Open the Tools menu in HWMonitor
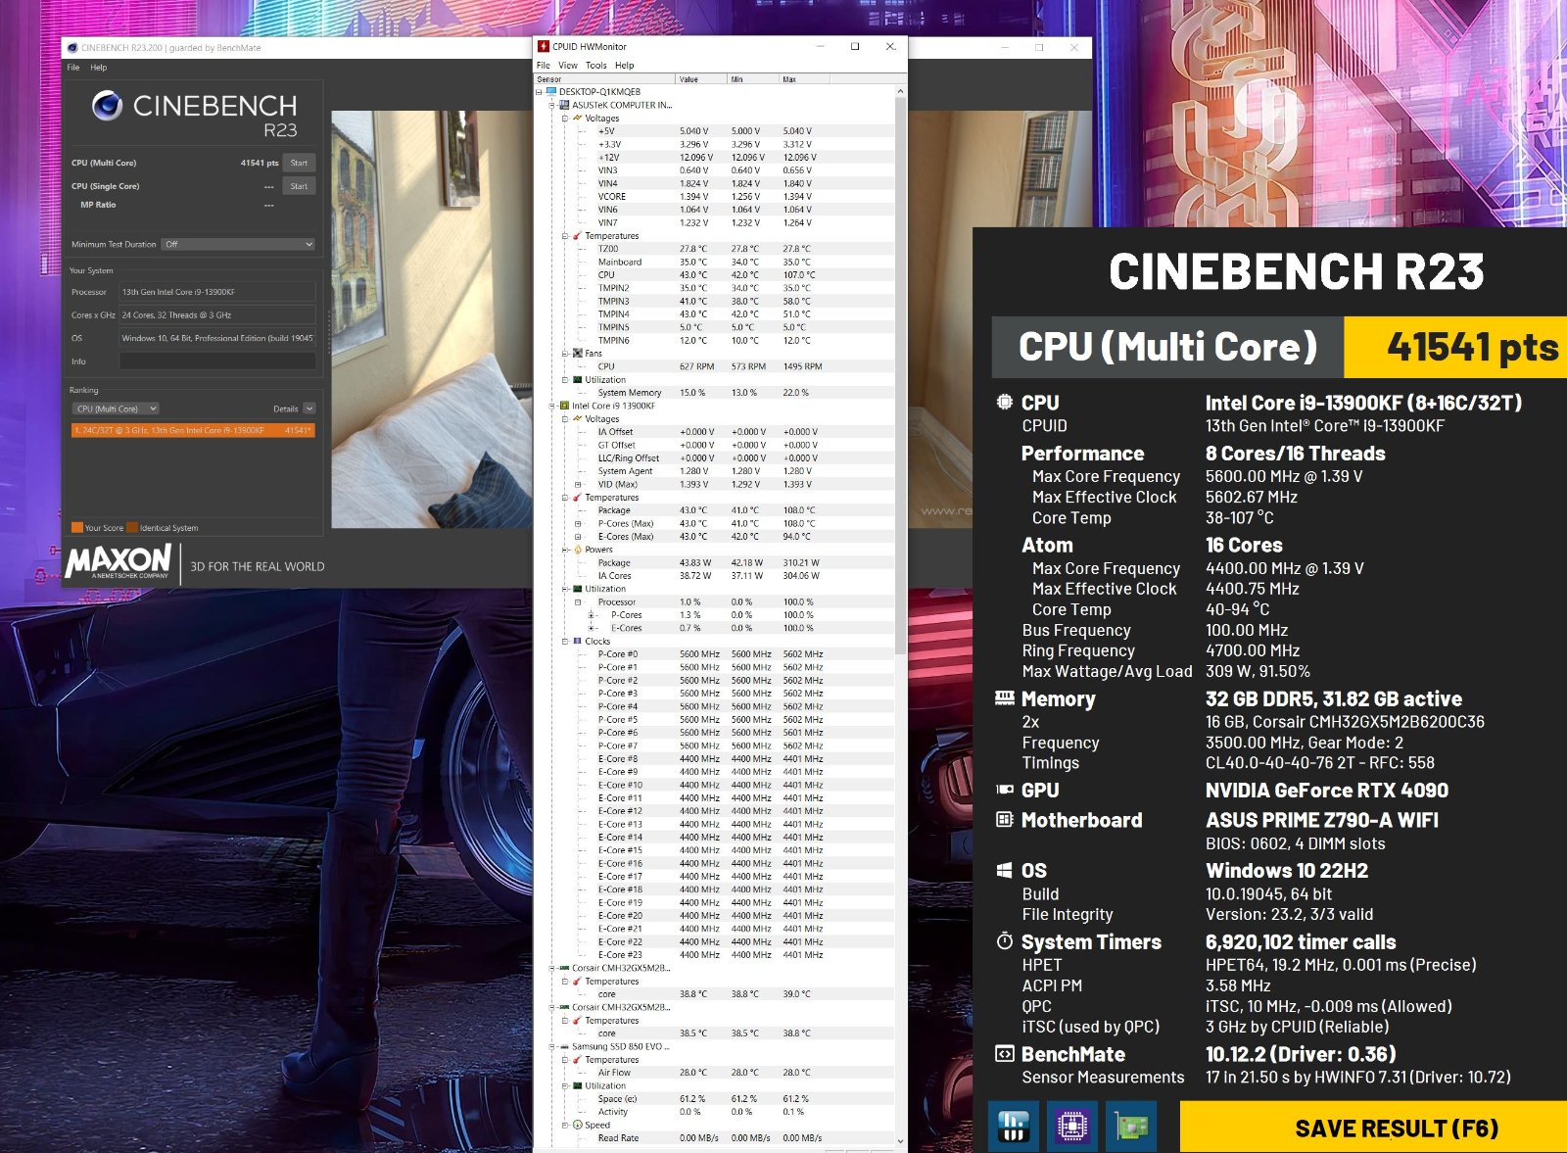The height and width of the screenshot is (1153, 1567). 596,66
